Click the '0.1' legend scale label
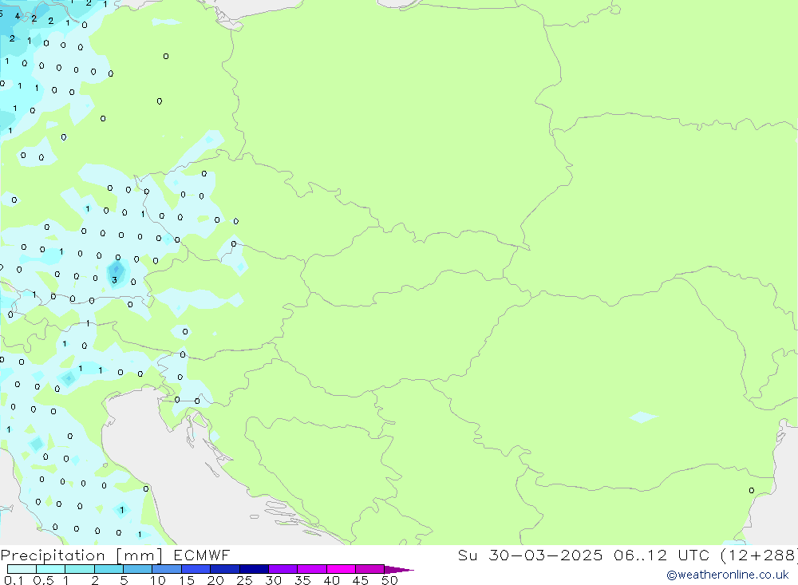 pos(14,580)
